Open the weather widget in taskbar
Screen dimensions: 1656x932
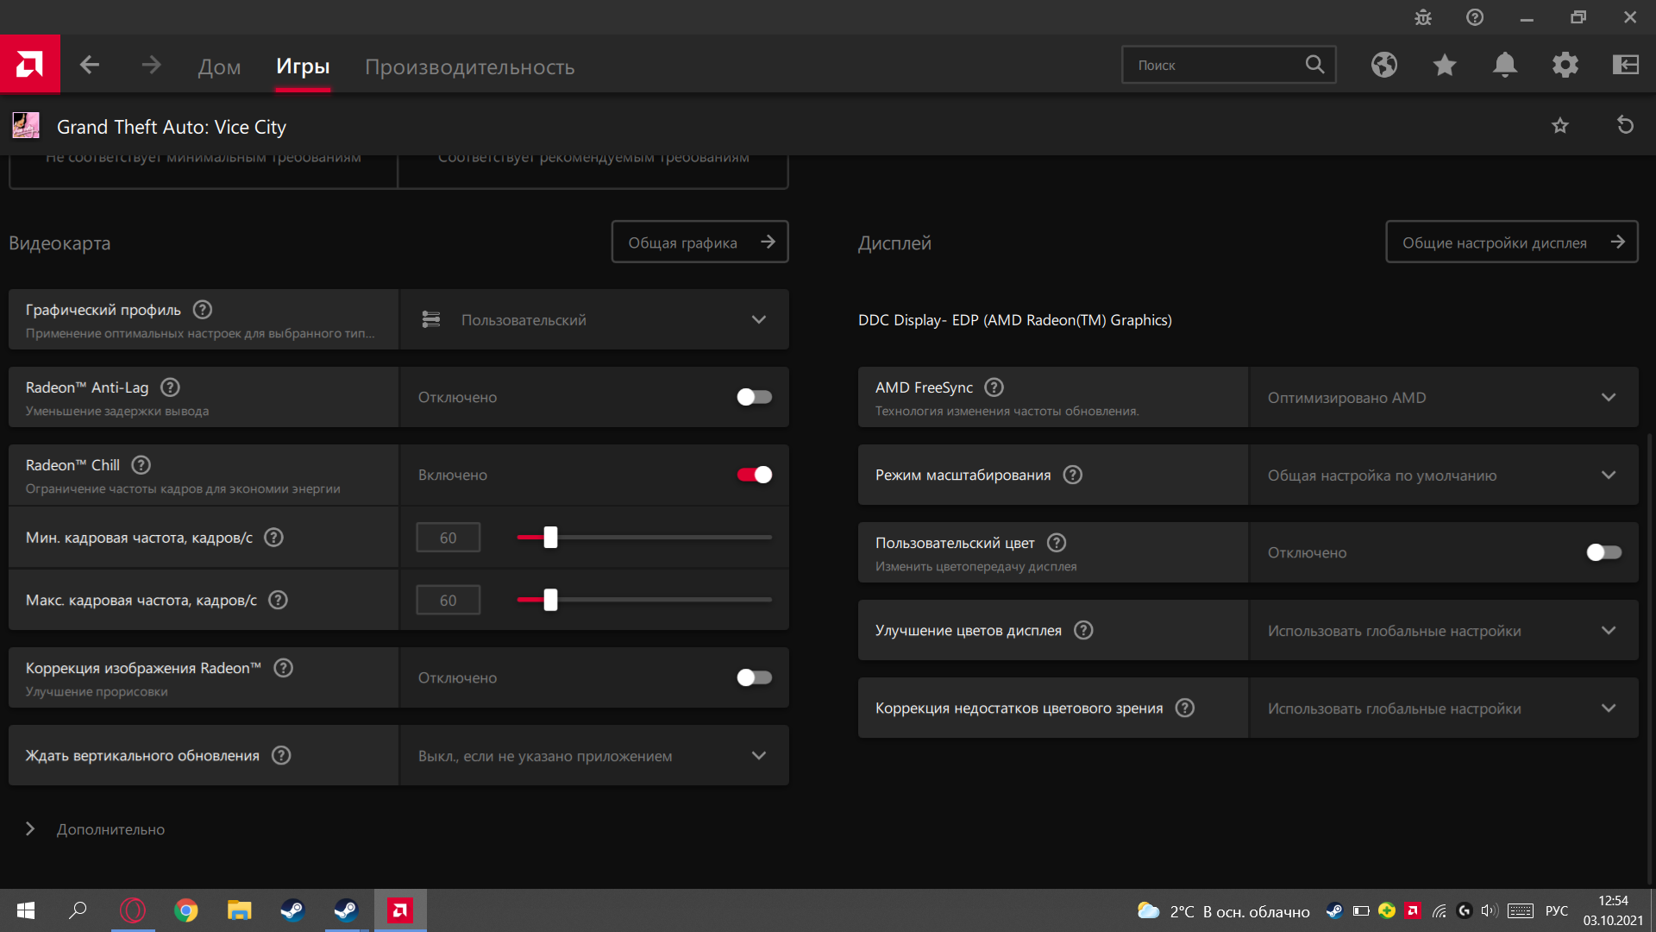[1223, 911]
